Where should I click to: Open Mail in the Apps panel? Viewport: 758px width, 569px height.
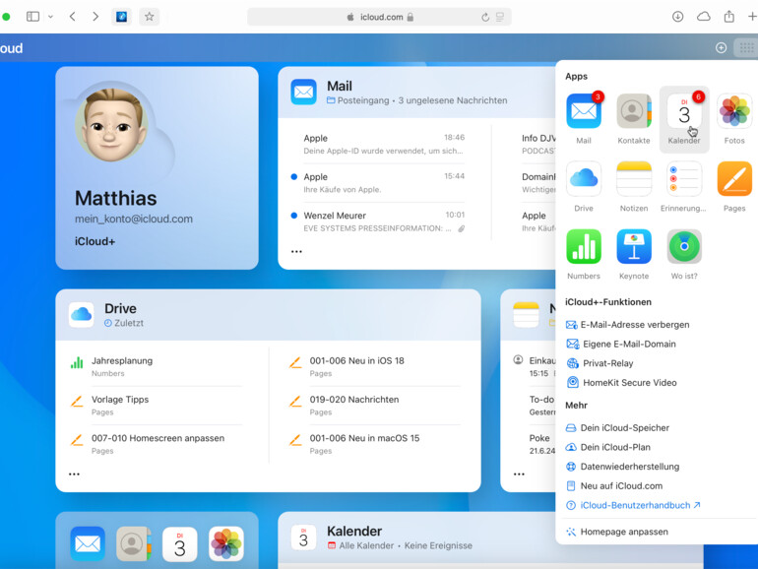(x=584, y=111)
